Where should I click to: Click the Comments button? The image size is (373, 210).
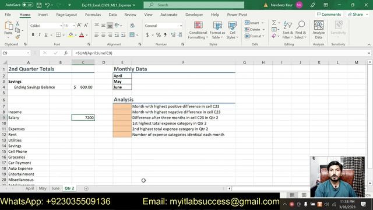329,15
